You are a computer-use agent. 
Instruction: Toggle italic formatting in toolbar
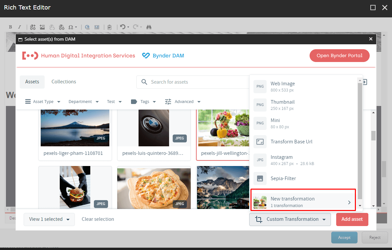tap(19, 27)
